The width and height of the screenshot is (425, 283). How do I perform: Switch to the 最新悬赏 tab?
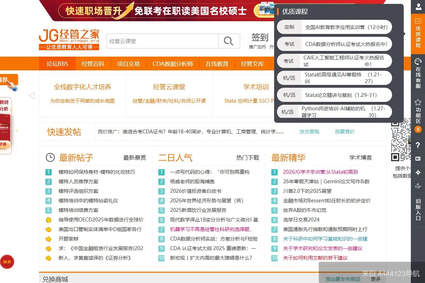coord(135,158)
